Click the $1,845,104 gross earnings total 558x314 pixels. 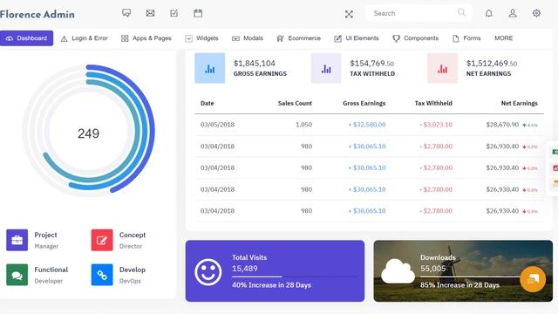254,64
